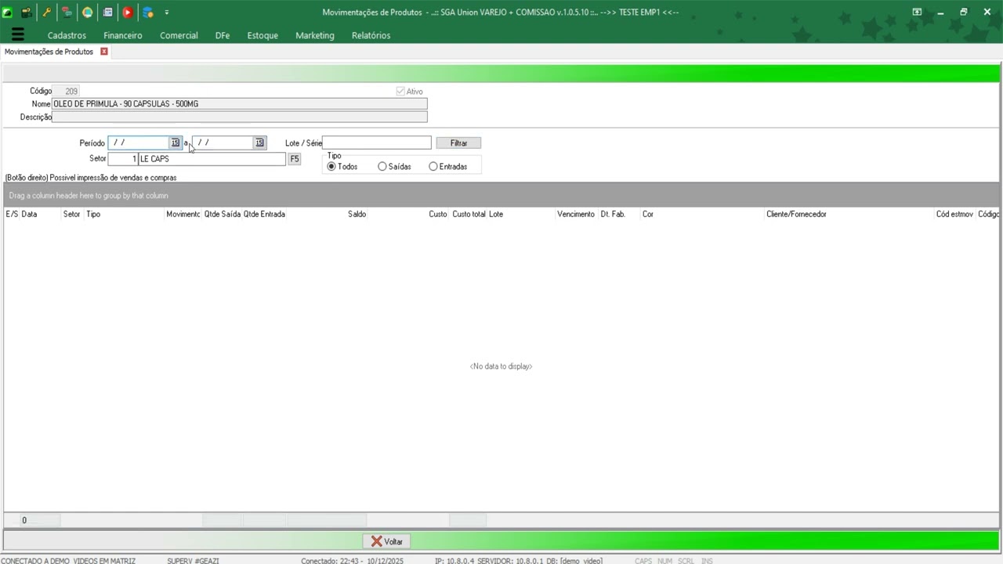Close the Movimentações de Produtos tab
Viewport: 1003px width, 564px height.
(104, 52)
